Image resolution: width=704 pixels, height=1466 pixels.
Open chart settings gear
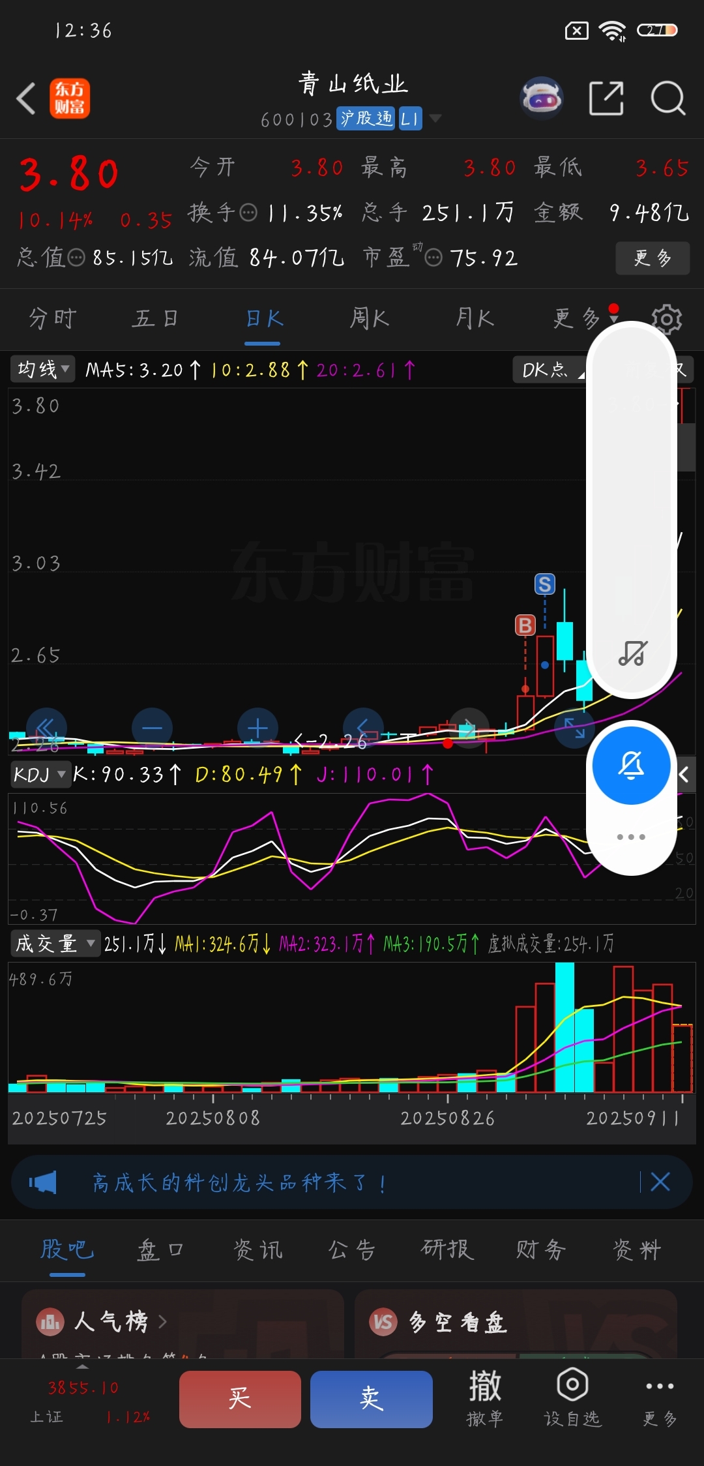click(x=667, y=319)
